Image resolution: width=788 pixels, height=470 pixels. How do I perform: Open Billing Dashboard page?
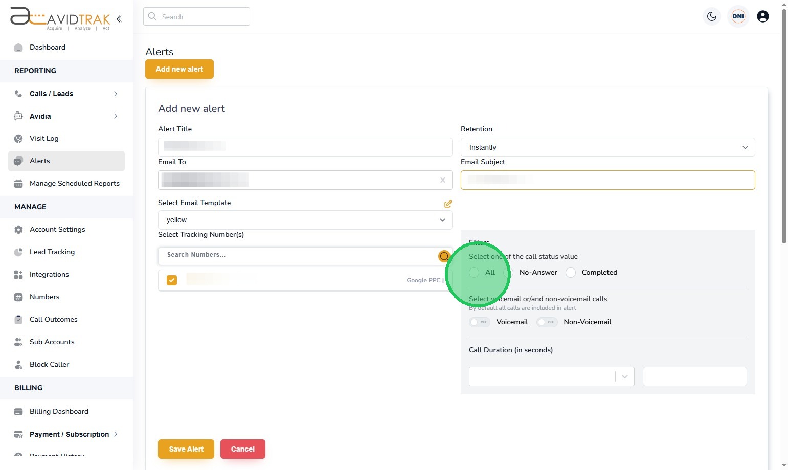tap(59, 411)
